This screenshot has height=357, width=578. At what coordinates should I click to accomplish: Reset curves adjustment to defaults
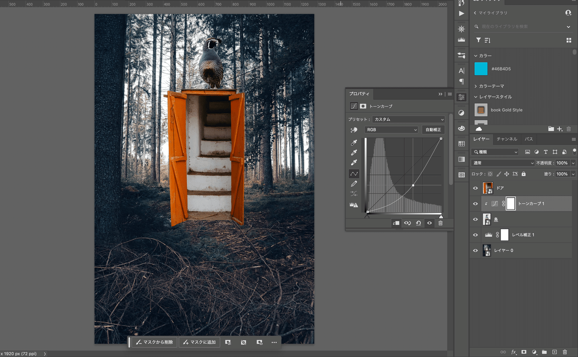pos(418,223)
